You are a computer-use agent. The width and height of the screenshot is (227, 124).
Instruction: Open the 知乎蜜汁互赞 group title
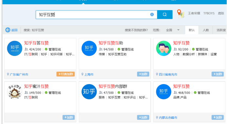click(36, 86)
